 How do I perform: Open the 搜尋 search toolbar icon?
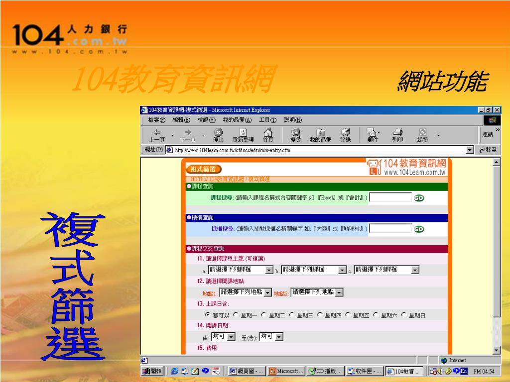295,135
